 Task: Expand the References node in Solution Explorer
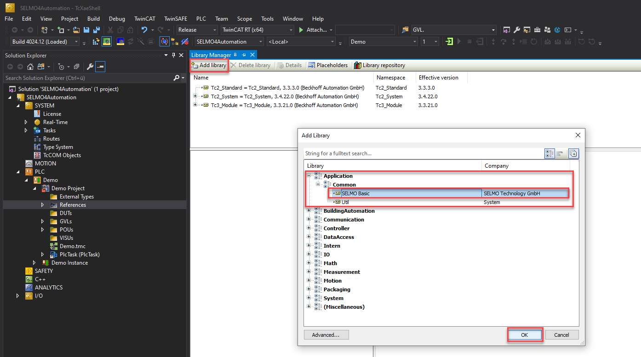tap(43, 205)
